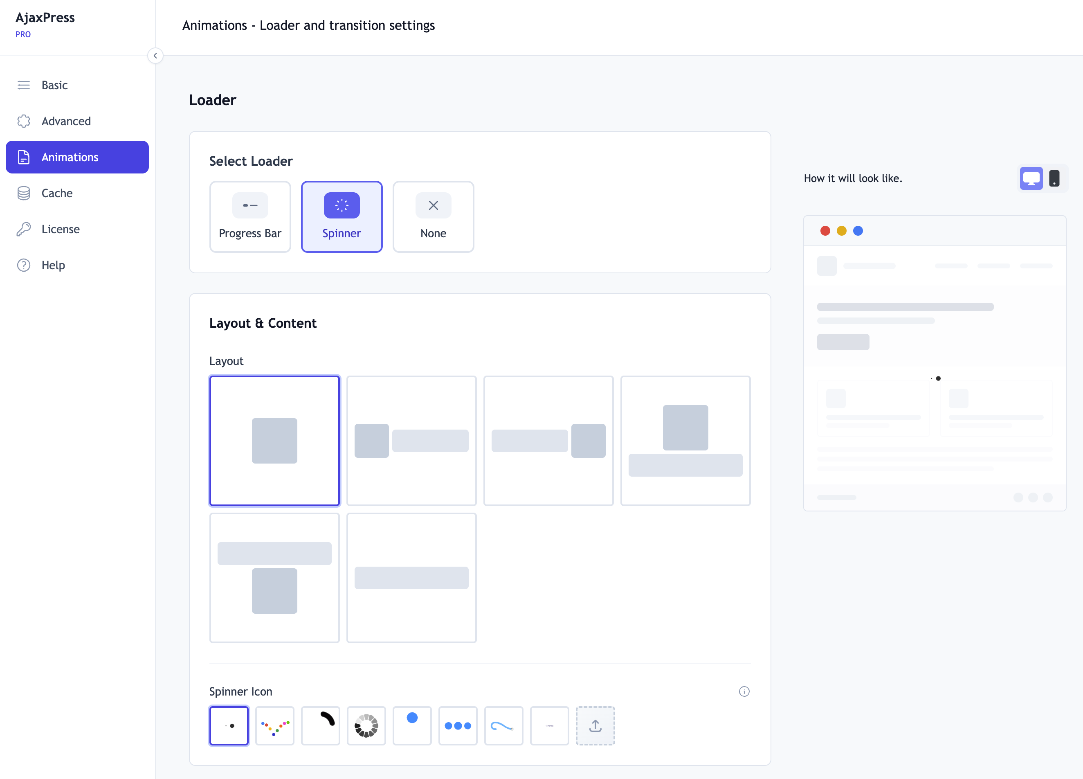Open the Help section

(x=53, y=265)
